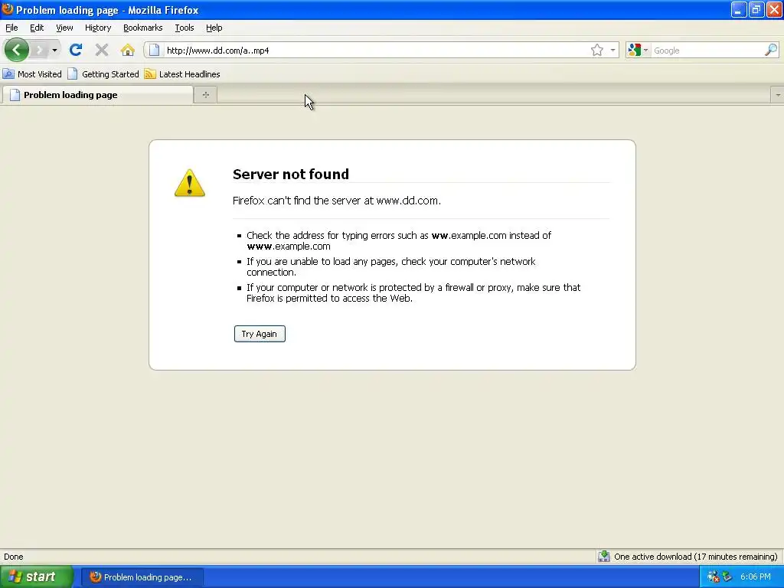Select Firefox Problem loading page taskbar button
Viewport: 784px width, 588px height.
(x=142, y=577)
